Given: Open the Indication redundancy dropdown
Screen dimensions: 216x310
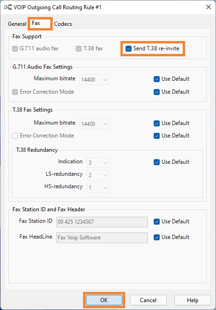Looking at the screenshot, I should [98, 163].
